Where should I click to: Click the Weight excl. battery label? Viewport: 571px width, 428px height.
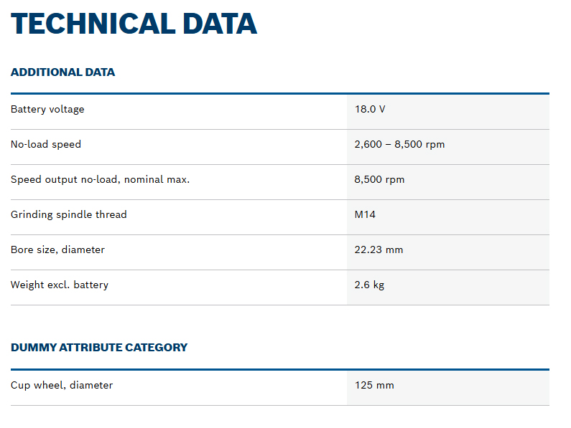[60, 285]
